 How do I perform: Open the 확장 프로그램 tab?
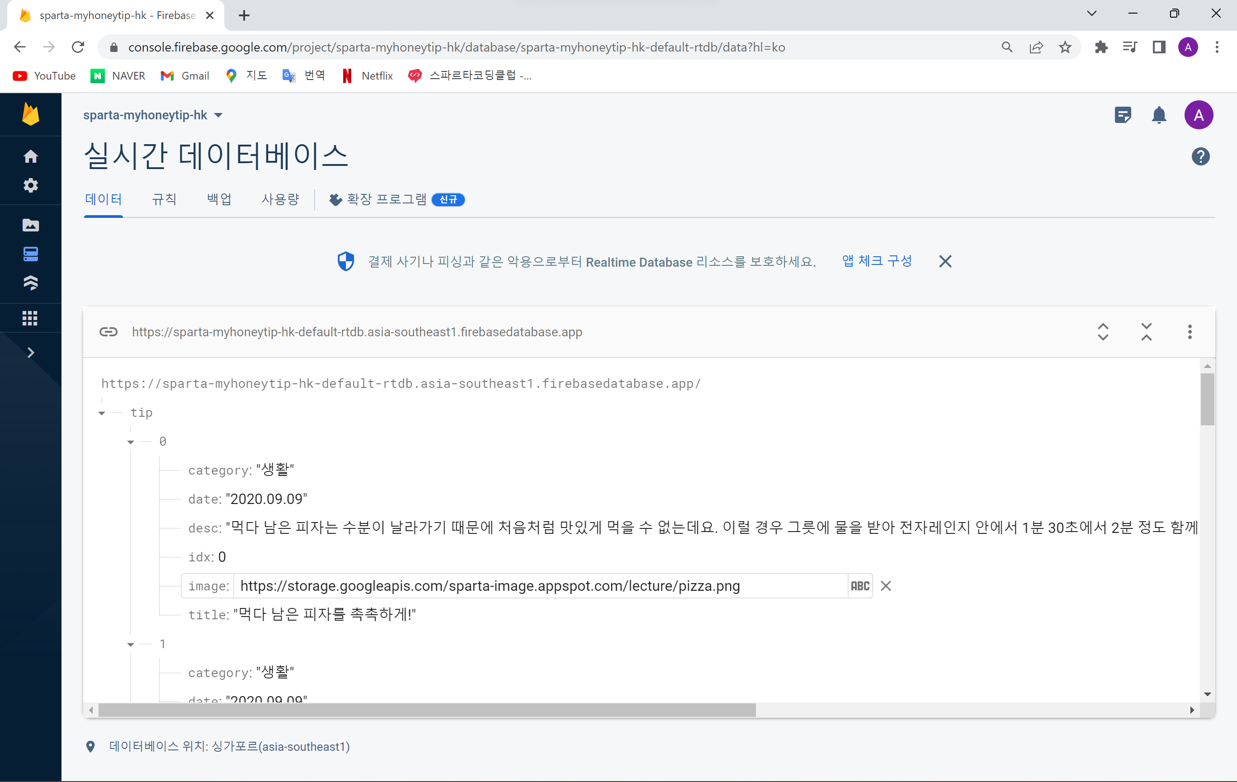click(397, 199)
